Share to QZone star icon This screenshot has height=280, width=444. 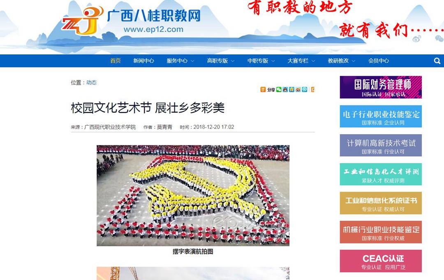pos(291,90)
